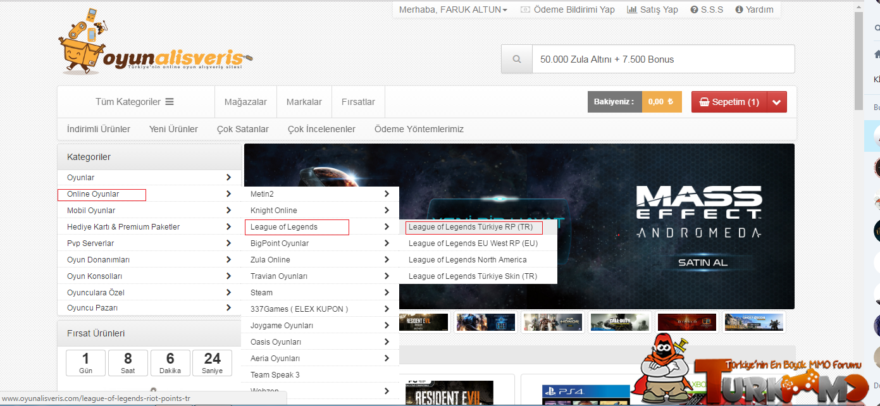Select the Call of Duty banner thumbnail
The width and height of the screenshot is (880, 406).
(620, 323)
